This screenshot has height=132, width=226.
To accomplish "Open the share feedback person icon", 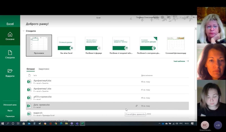I will [168, 17].
